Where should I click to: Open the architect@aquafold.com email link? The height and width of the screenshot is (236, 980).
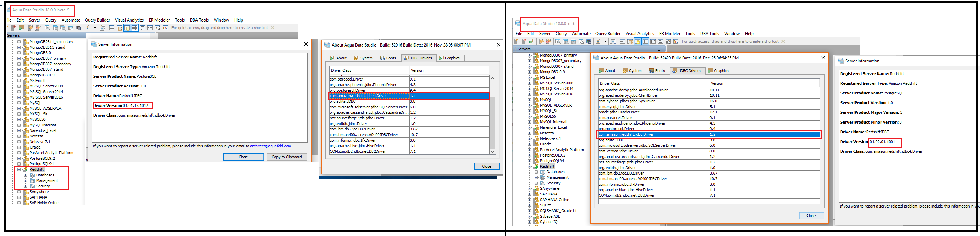(271, 146)
